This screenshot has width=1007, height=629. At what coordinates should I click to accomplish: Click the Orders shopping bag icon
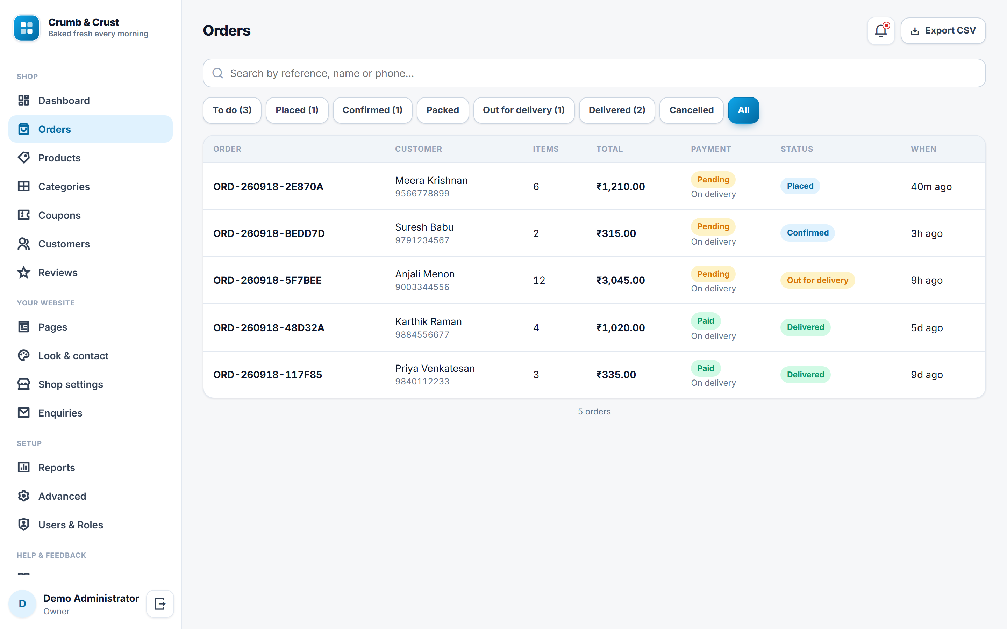(x=24, y=129)
